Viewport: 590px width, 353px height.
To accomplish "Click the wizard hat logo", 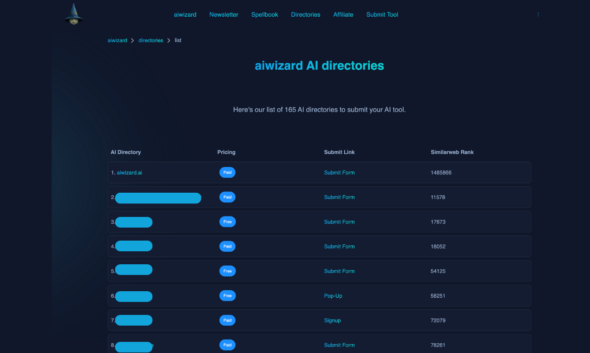I will (x=73, y=14).
